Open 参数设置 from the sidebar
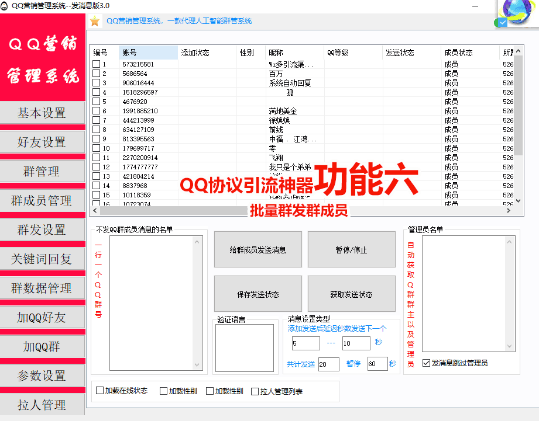 (42, 375)
